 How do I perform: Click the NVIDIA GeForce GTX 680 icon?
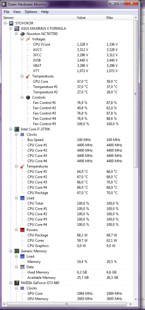(x=17, y=283)
